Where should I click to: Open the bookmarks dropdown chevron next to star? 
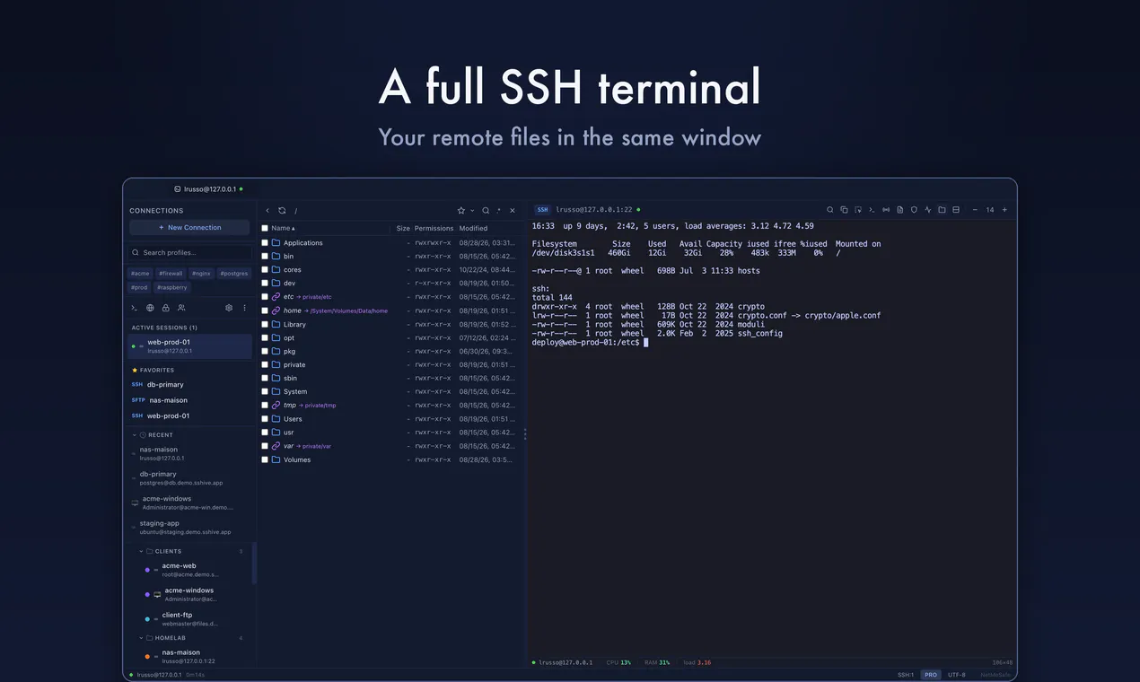pyautogui.click(x=472, y=211)
